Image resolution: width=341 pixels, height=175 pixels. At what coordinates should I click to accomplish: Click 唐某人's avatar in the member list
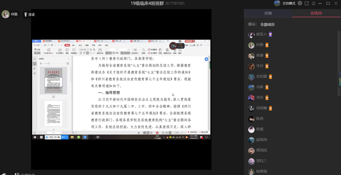tap(251, 34)
